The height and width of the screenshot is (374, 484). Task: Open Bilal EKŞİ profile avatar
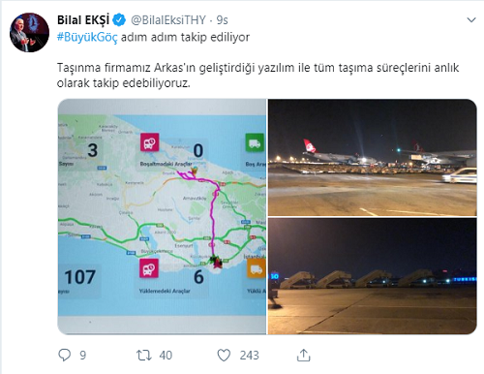(x=29, y=33)
